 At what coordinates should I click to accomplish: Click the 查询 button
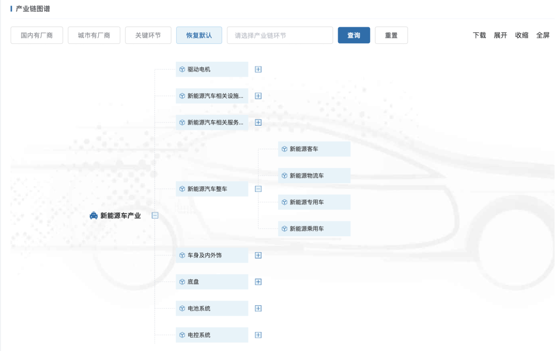click(354, 35)
